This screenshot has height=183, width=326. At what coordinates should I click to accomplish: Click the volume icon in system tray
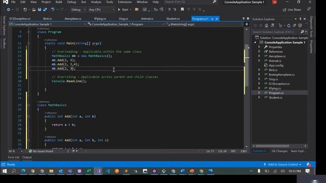click(x=283, y=171)
